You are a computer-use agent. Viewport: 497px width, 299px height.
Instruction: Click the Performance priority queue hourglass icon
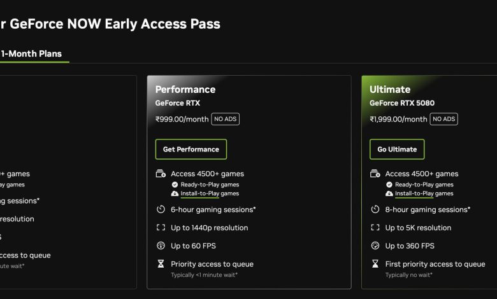[161, 263]
